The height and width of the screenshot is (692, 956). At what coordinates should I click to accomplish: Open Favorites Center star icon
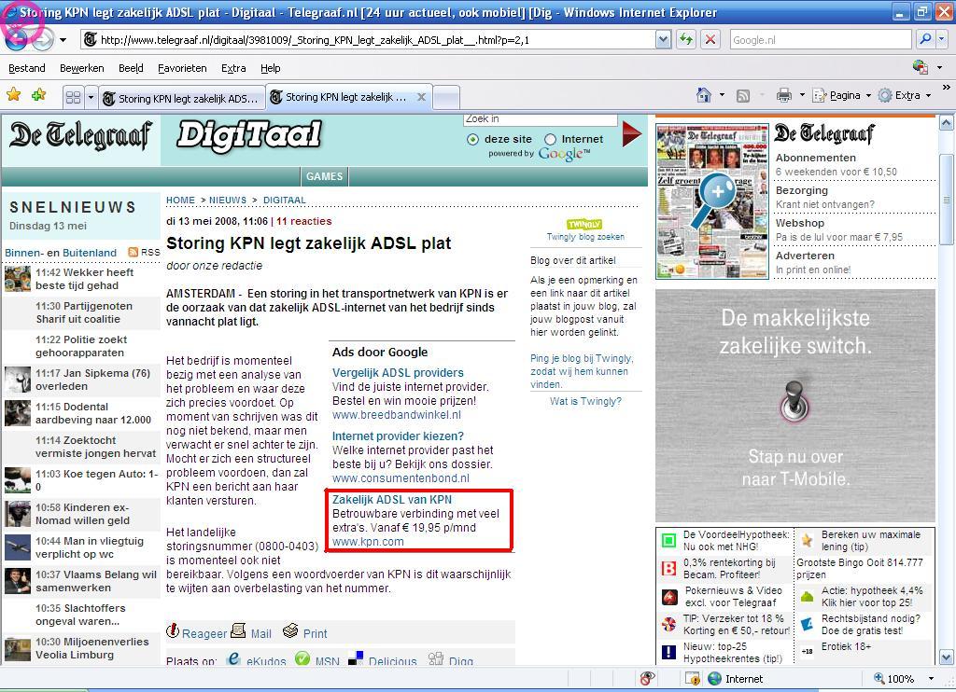[x=13, y=95]
